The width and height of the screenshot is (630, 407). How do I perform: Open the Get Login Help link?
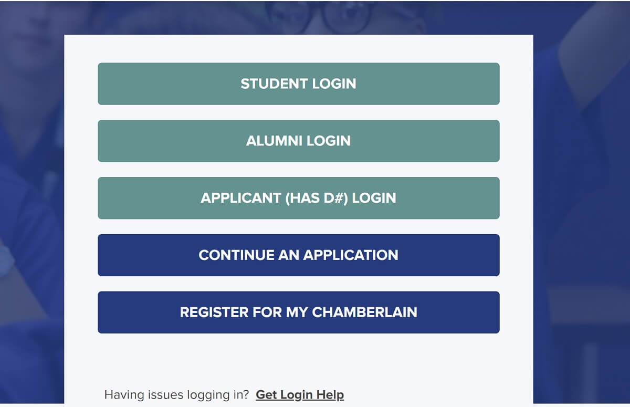point(300,395)
